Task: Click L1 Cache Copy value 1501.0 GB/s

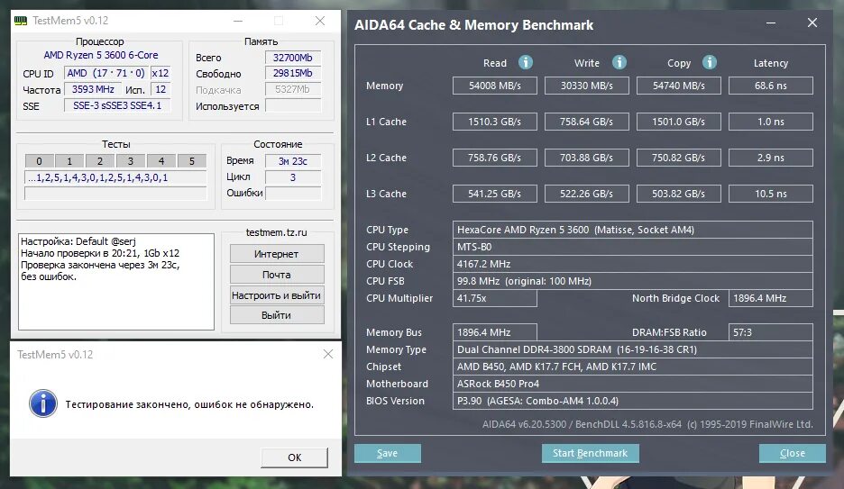Action: pos(679,122)
